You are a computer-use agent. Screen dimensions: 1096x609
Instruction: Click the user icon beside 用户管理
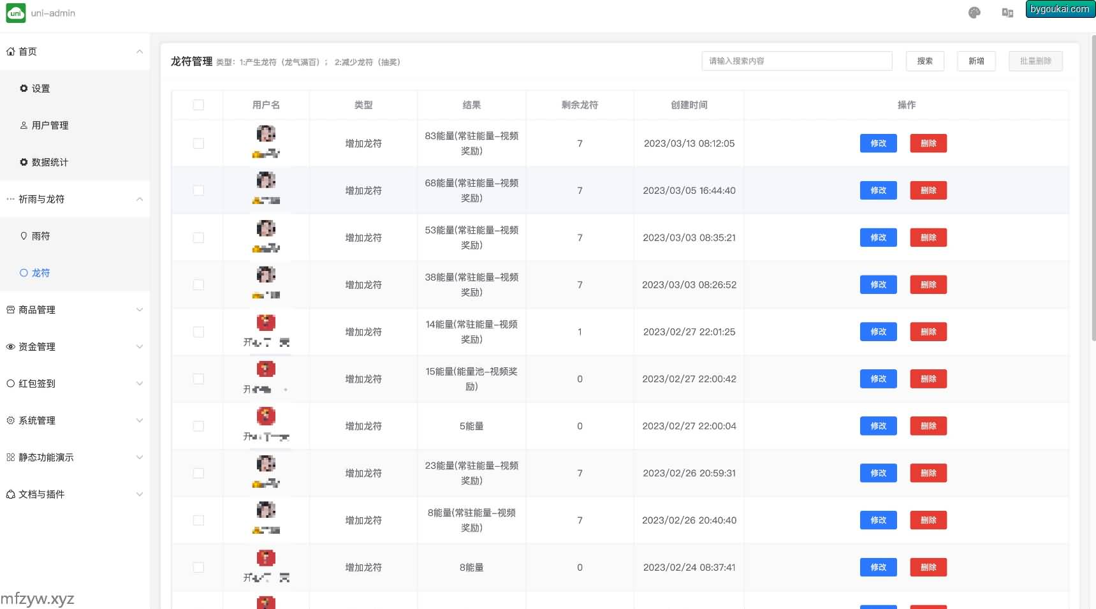(x=24, y=126)
